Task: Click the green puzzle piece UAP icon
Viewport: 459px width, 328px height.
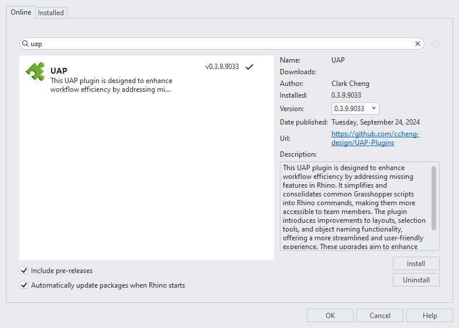Action: tap(35, 71)
